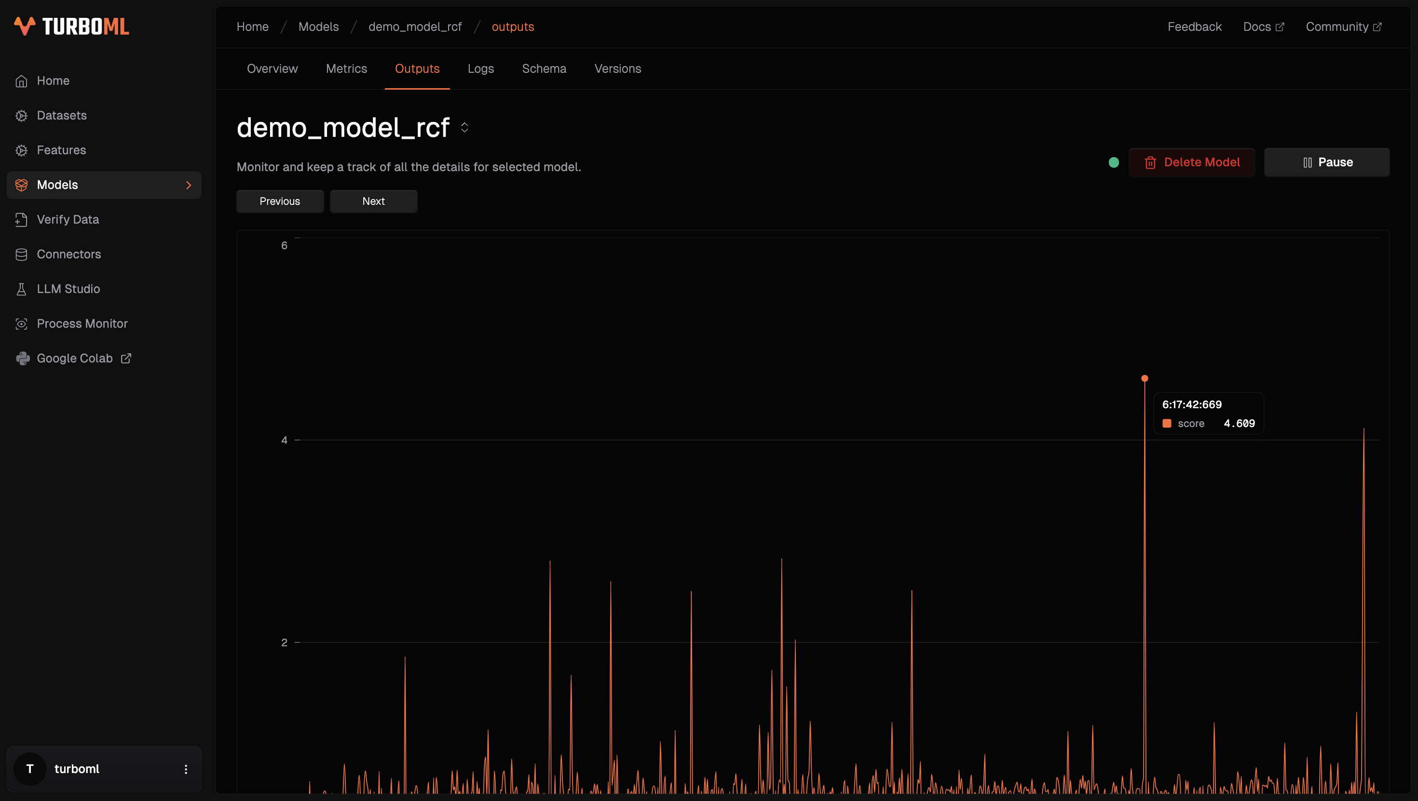Image resolution: width=1418 pixels, height=801 pixels.
Task: Click the TurboML logo icon
Action: (x=25, y=26)
